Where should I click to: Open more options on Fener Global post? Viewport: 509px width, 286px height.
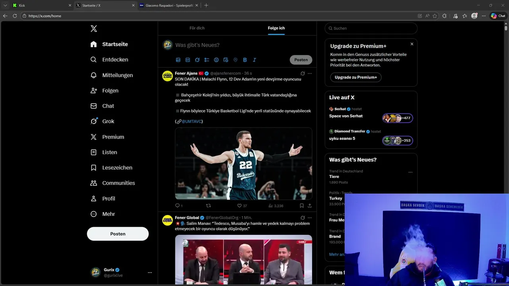click(310, 218)
